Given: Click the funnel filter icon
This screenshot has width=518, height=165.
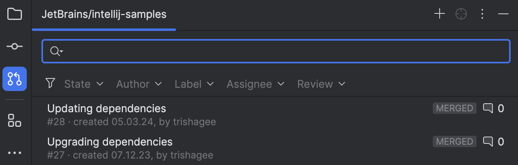Looking at the screenshot, I should tap(50, 84).
